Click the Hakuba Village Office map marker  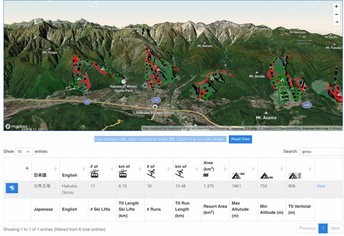point(155,107)
